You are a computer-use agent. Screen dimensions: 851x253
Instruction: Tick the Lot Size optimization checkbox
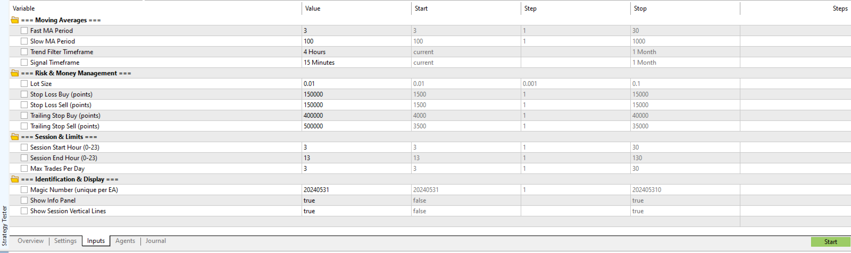[x=24, y=84]
